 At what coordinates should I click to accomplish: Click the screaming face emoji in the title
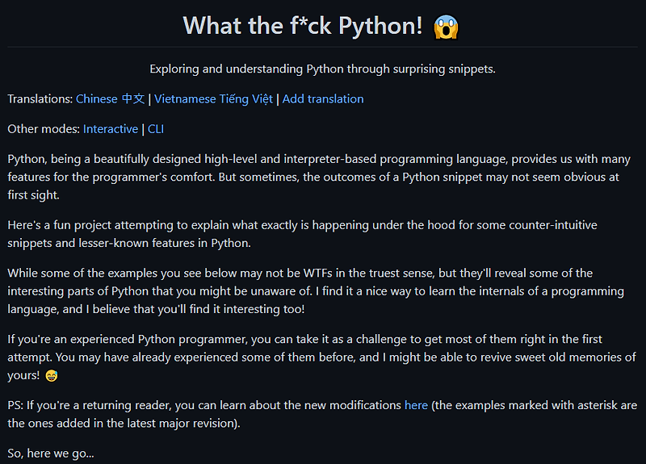(x=446, y=27)
